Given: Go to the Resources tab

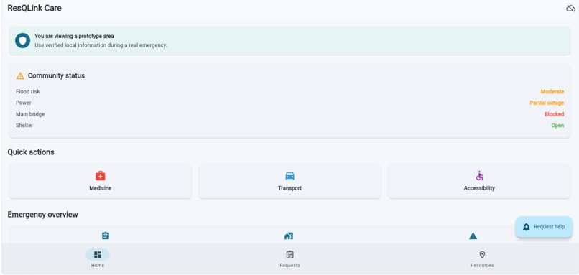Looking at the screenshot, I should [x=482, y=258].
